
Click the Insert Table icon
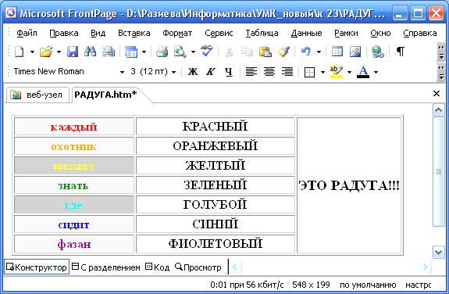(x=337, y=52)
